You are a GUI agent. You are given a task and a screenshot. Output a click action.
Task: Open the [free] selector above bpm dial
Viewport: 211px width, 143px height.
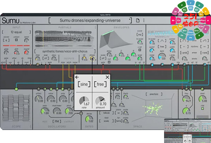(x=162, y=46)
